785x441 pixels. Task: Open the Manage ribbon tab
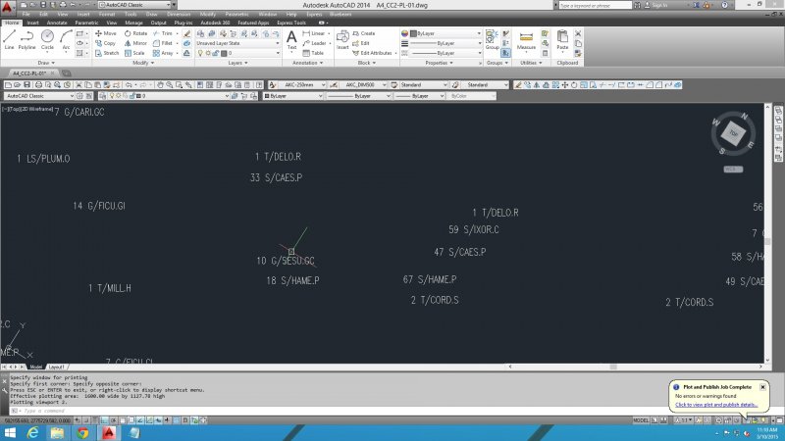pyautogui.click(x=133, y=23)
